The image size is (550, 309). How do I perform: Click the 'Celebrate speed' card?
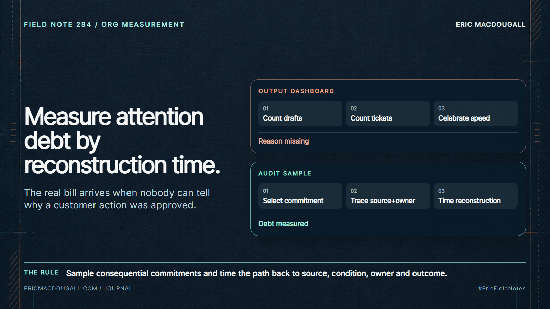(x=475, y=113)
